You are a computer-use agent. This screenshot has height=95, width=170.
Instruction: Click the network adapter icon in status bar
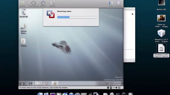(x=114, y=88)
